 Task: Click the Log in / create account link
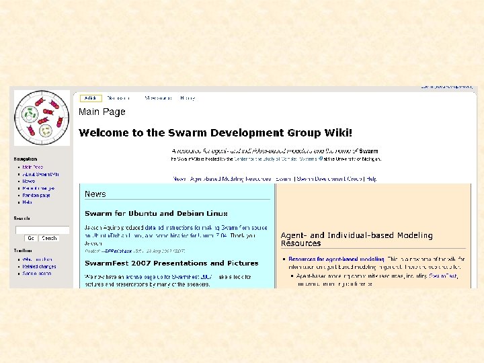446,87
